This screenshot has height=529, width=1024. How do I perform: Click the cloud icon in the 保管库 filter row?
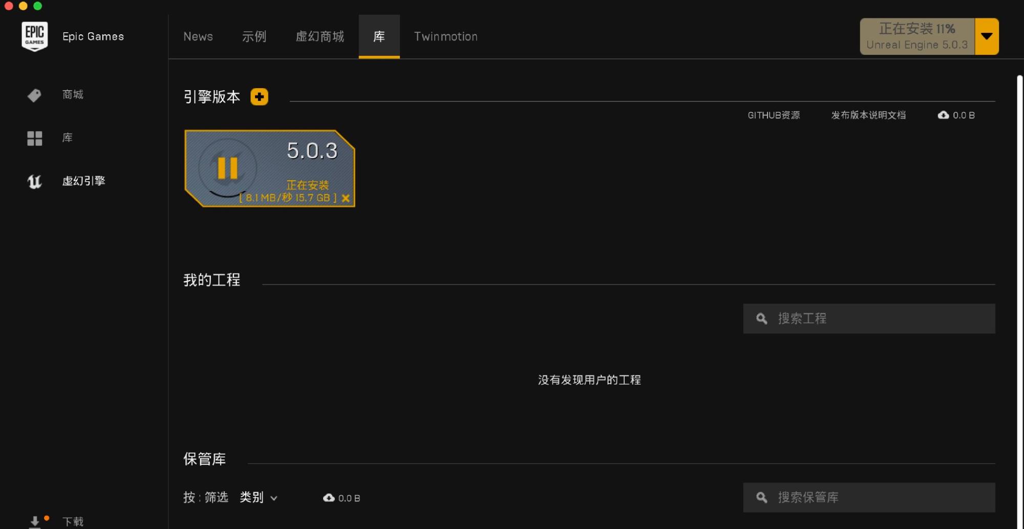[329, 498]
